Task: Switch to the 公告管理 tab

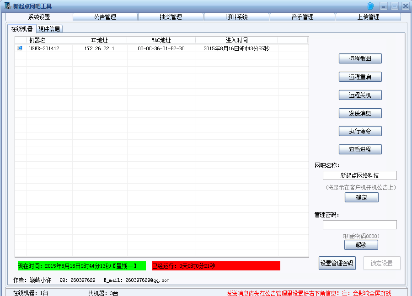Action: tap(105, 17)
